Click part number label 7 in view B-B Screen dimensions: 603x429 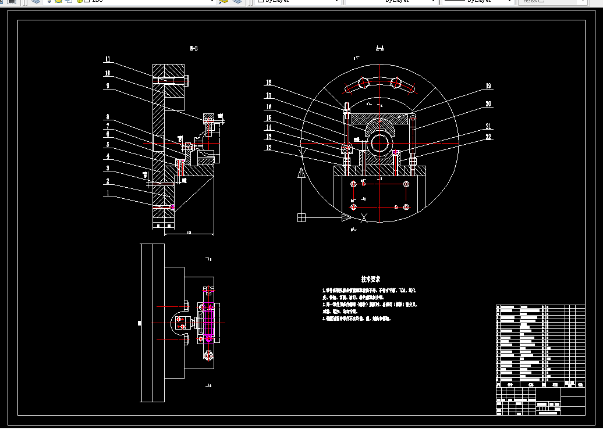108,126
